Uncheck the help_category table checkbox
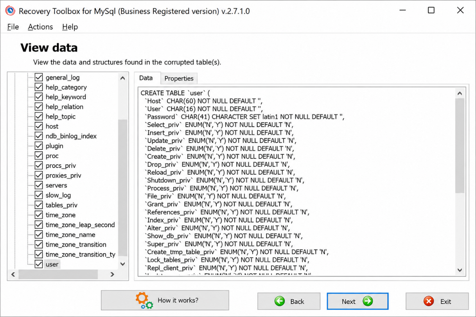 pyautogui.click(x=39, y=87)
